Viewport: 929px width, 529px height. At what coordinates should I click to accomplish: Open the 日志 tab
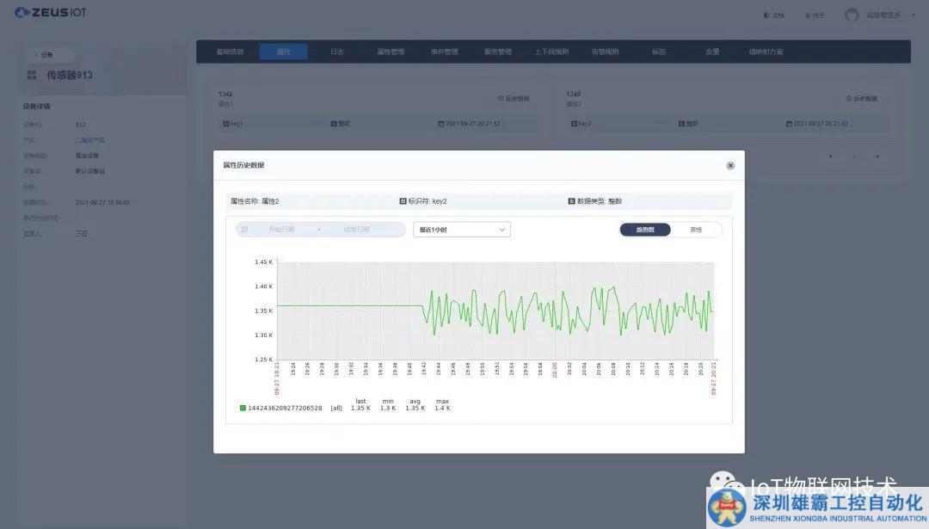coord(337,52)
